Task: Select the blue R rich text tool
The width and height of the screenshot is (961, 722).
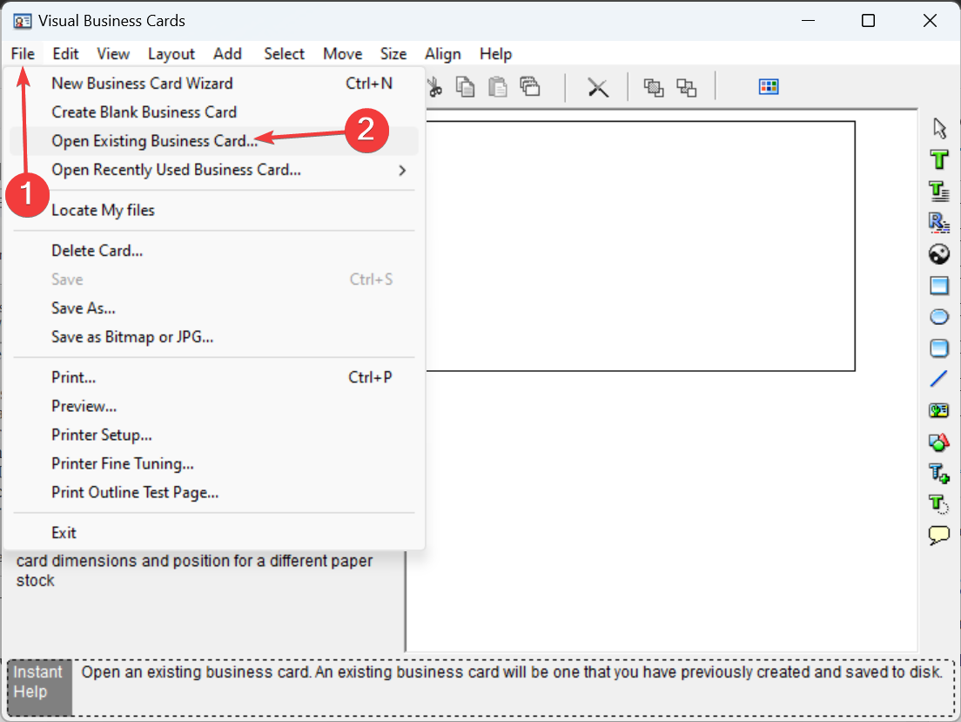Action: [x=939, y=222]
